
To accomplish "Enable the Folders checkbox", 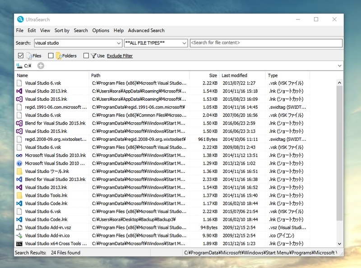I will pos(51,56).
